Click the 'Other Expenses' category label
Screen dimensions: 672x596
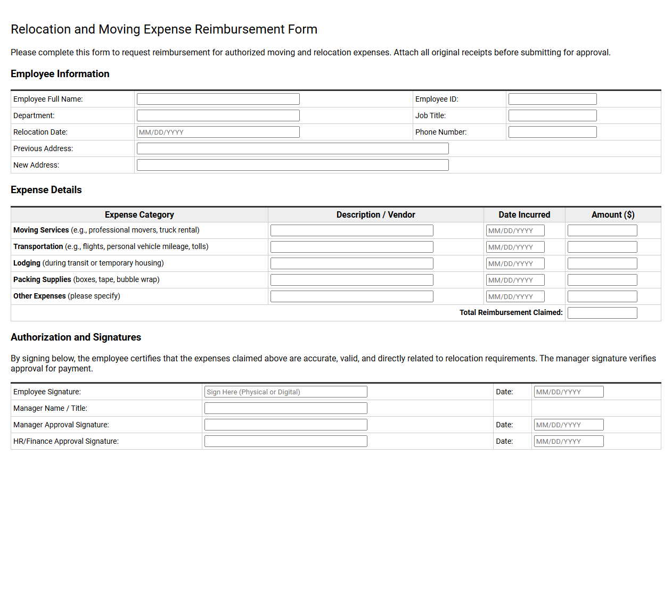(x=39, y=296)
